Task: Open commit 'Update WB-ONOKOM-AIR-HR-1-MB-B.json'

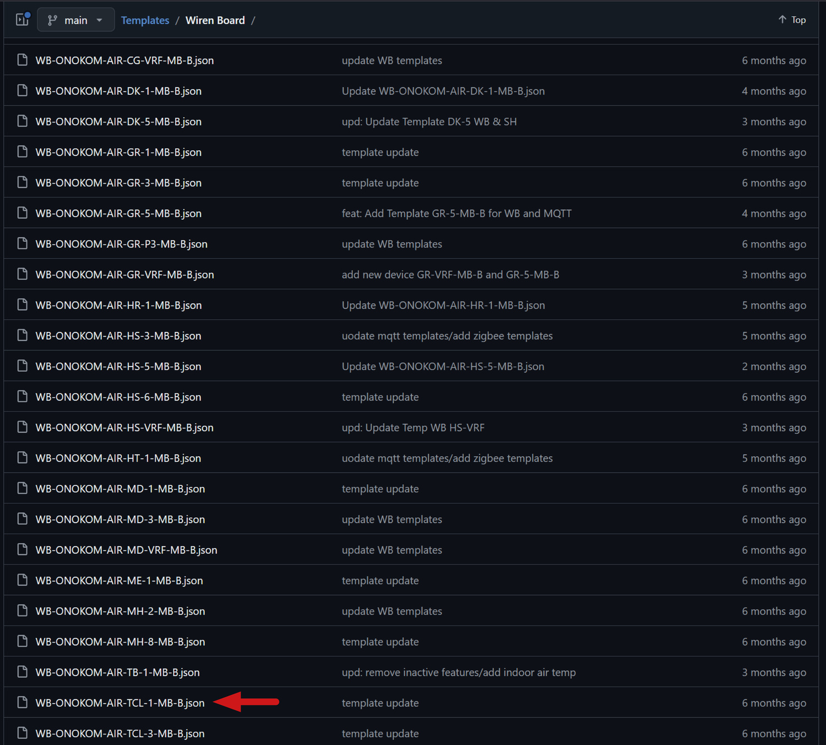Action: pyautogui.click(x=443, y=305)
